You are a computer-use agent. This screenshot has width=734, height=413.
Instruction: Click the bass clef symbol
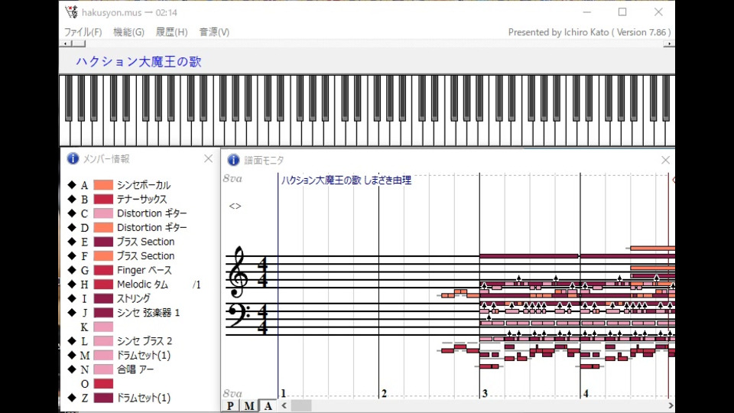coord(239,314)
